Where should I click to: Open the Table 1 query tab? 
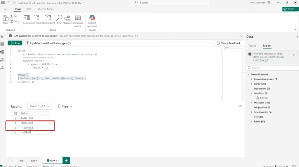[34, 161]
